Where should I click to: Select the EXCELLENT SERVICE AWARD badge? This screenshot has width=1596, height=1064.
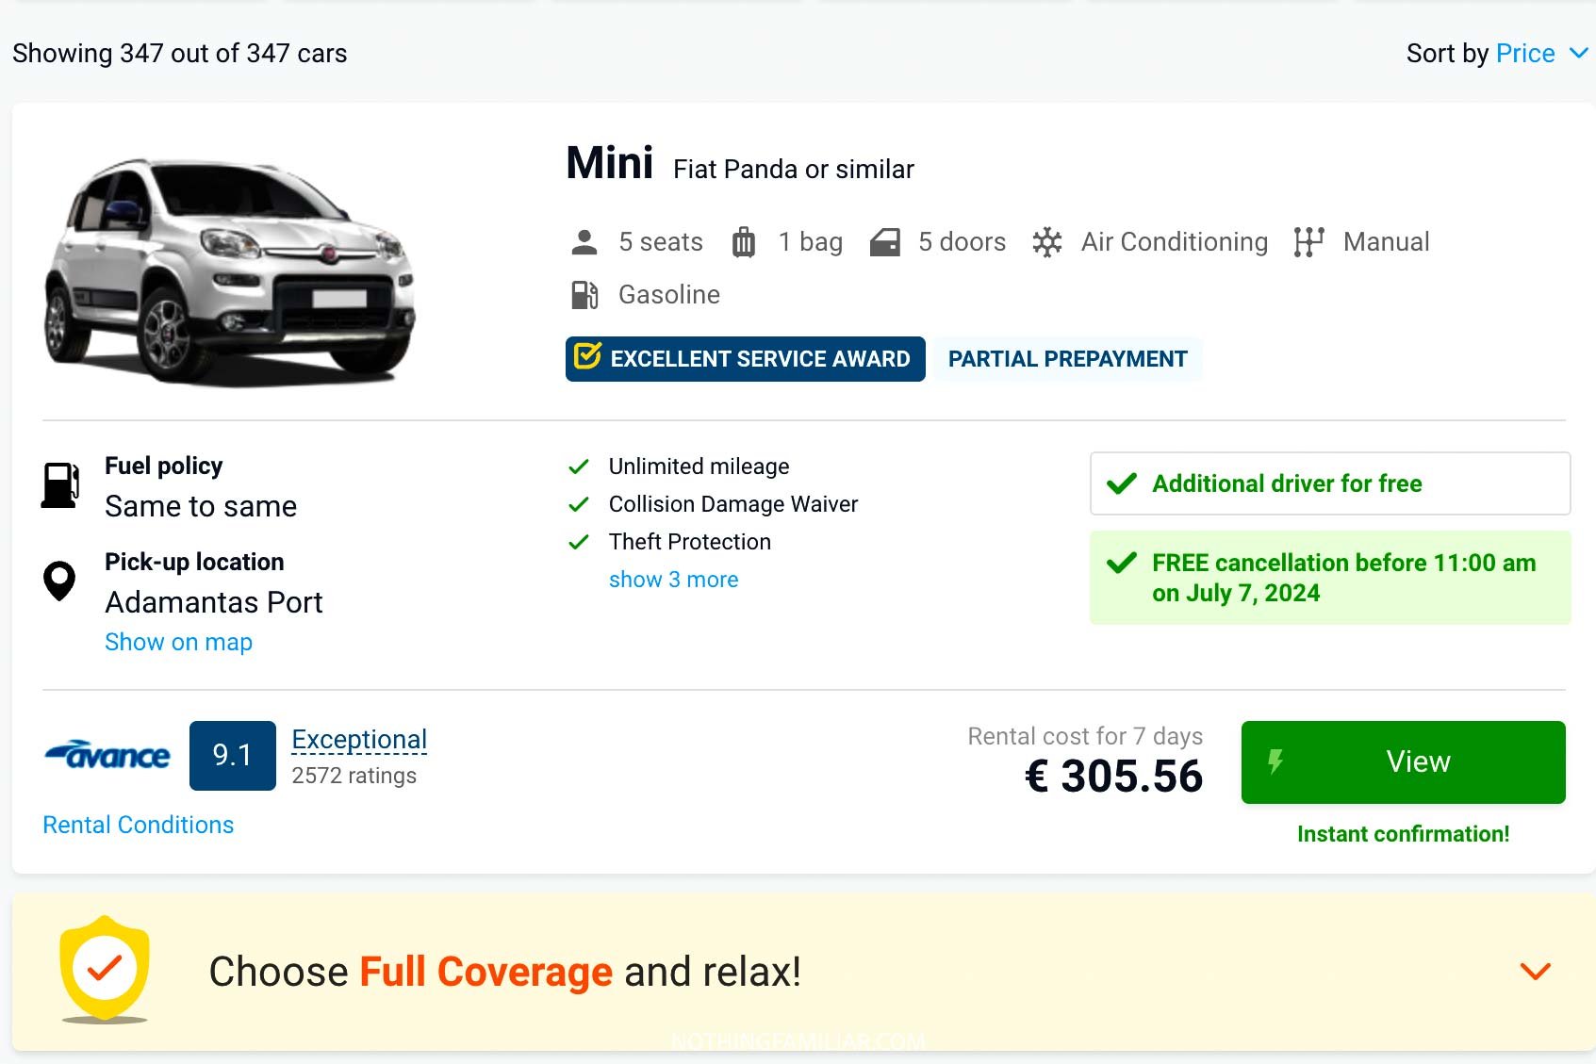tap(744, 359)
